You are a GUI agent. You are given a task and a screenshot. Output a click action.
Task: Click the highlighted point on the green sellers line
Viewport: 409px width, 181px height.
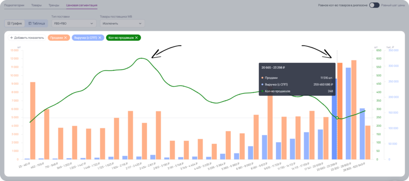click(x=337, y=118)
